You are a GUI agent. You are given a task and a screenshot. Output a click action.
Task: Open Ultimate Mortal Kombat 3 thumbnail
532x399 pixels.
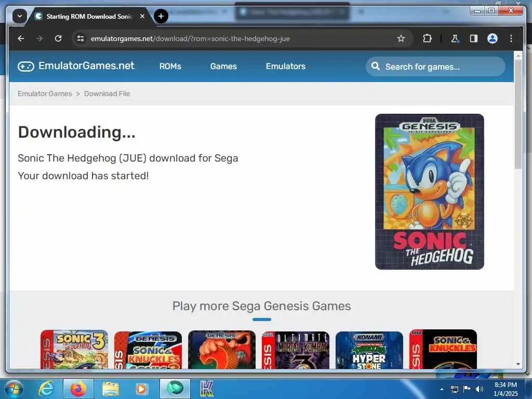[296, 350]
